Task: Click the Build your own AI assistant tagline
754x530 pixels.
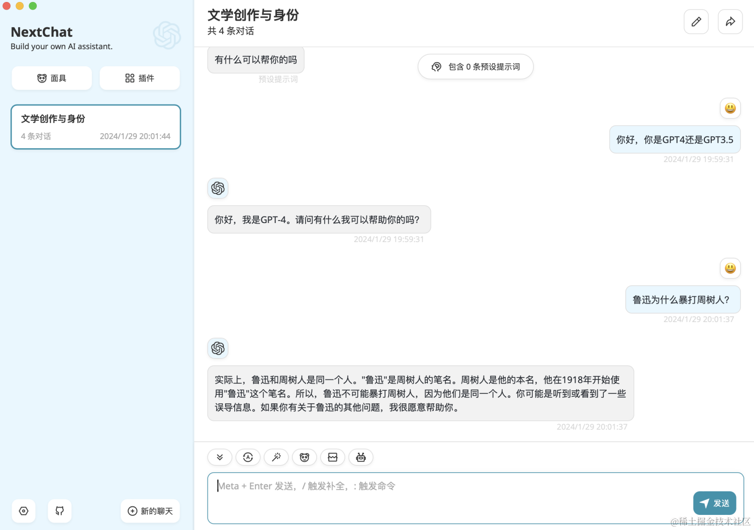Action: tap(61, 47)
